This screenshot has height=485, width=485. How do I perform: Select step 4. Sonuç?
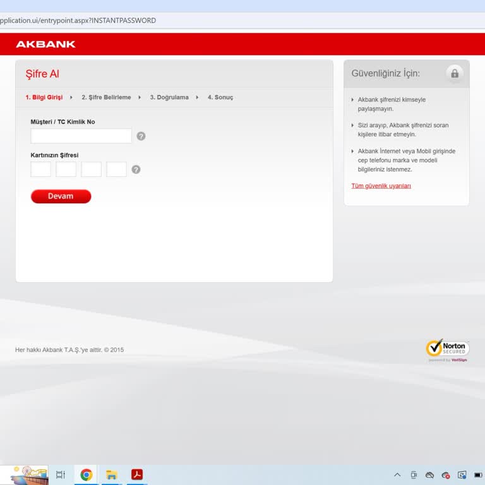point(220,97)
